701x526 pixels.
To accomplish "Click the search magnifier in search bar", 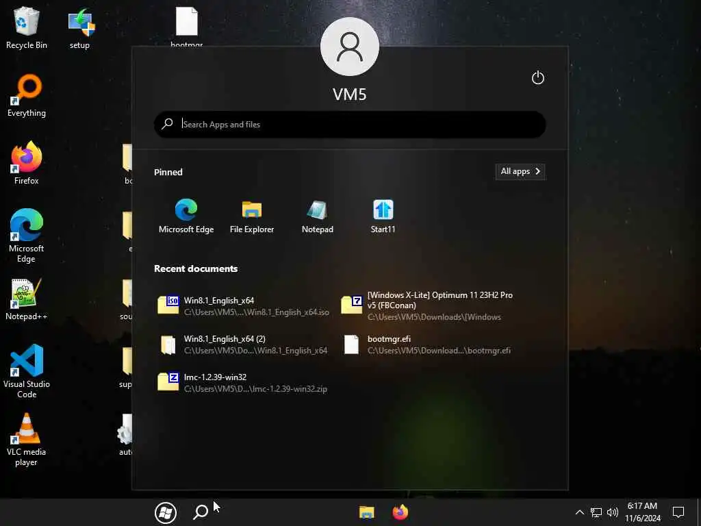I will point(168,124).
